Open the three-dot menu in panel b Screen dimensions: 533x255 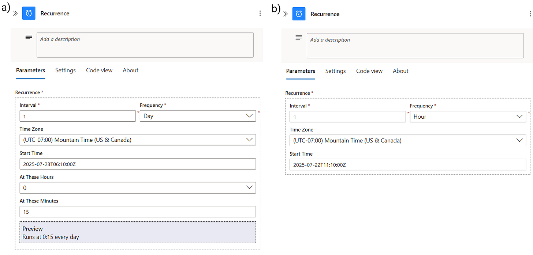tap(530, 14)
